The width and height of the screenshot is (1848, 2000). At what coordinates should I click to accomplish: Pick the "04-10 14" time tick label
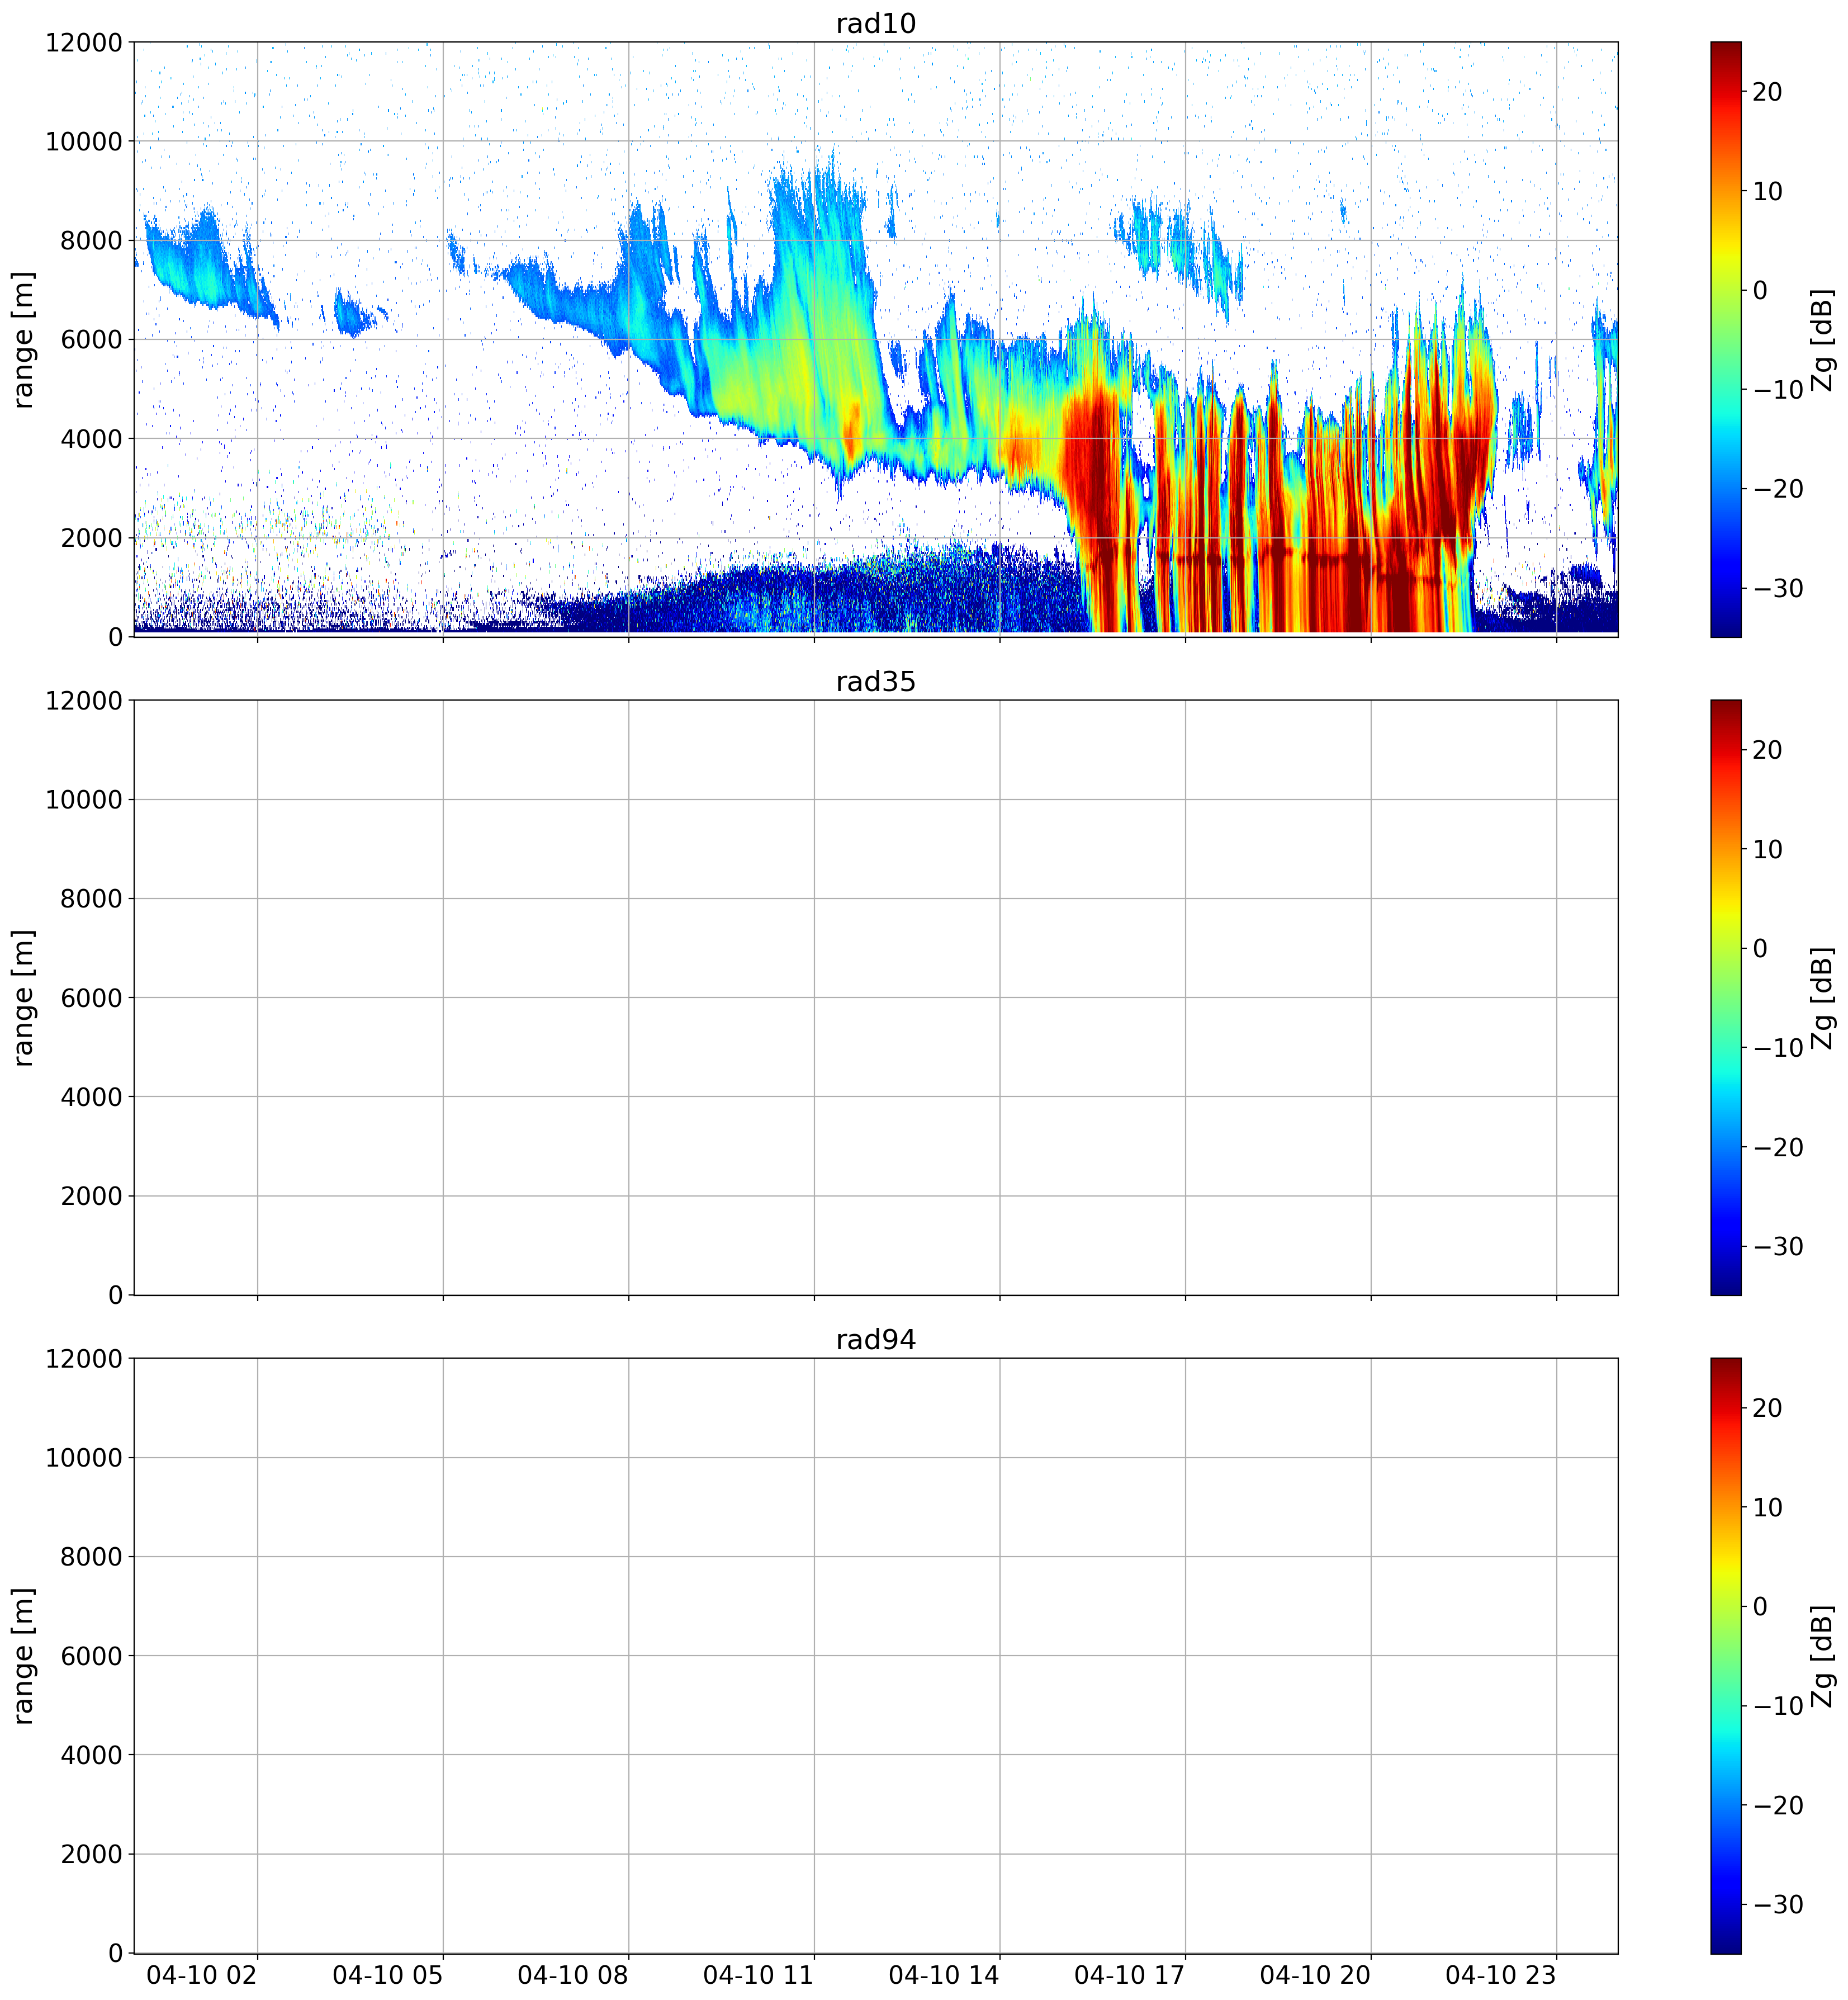click(944, 1975)
